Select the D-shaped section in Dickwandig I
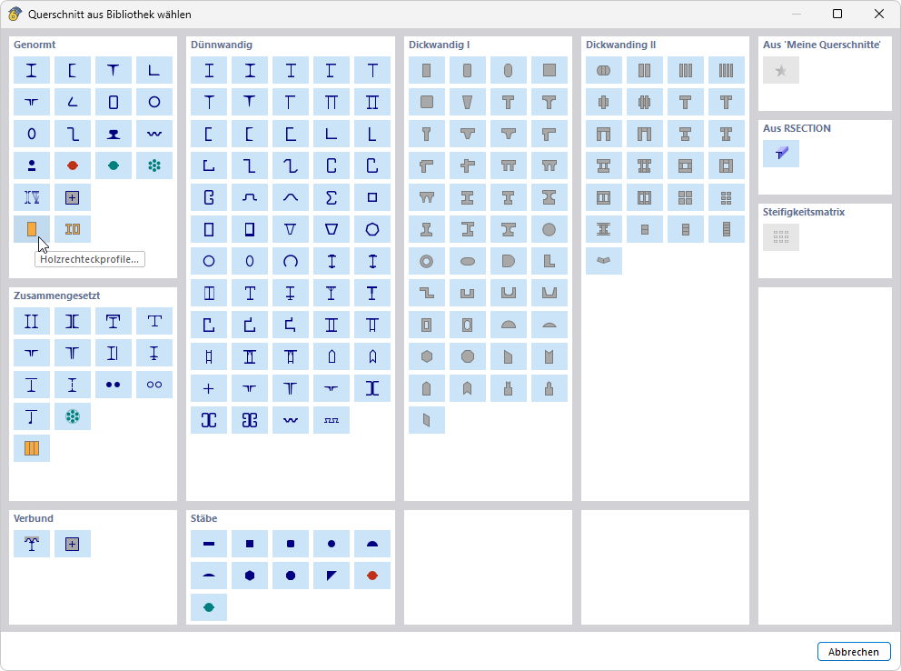Viewport: 901px width, 671px height. (x=509, y=261)
